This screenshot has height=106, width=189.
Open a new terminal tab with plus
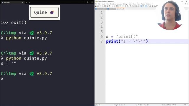(27, 2)
